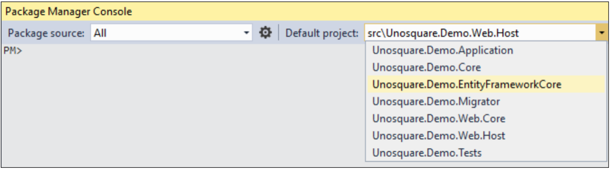The height and width of the screenshot is (170, 611).
Task: Click the console line right of PM>
Action: click(x=144, y=51)
